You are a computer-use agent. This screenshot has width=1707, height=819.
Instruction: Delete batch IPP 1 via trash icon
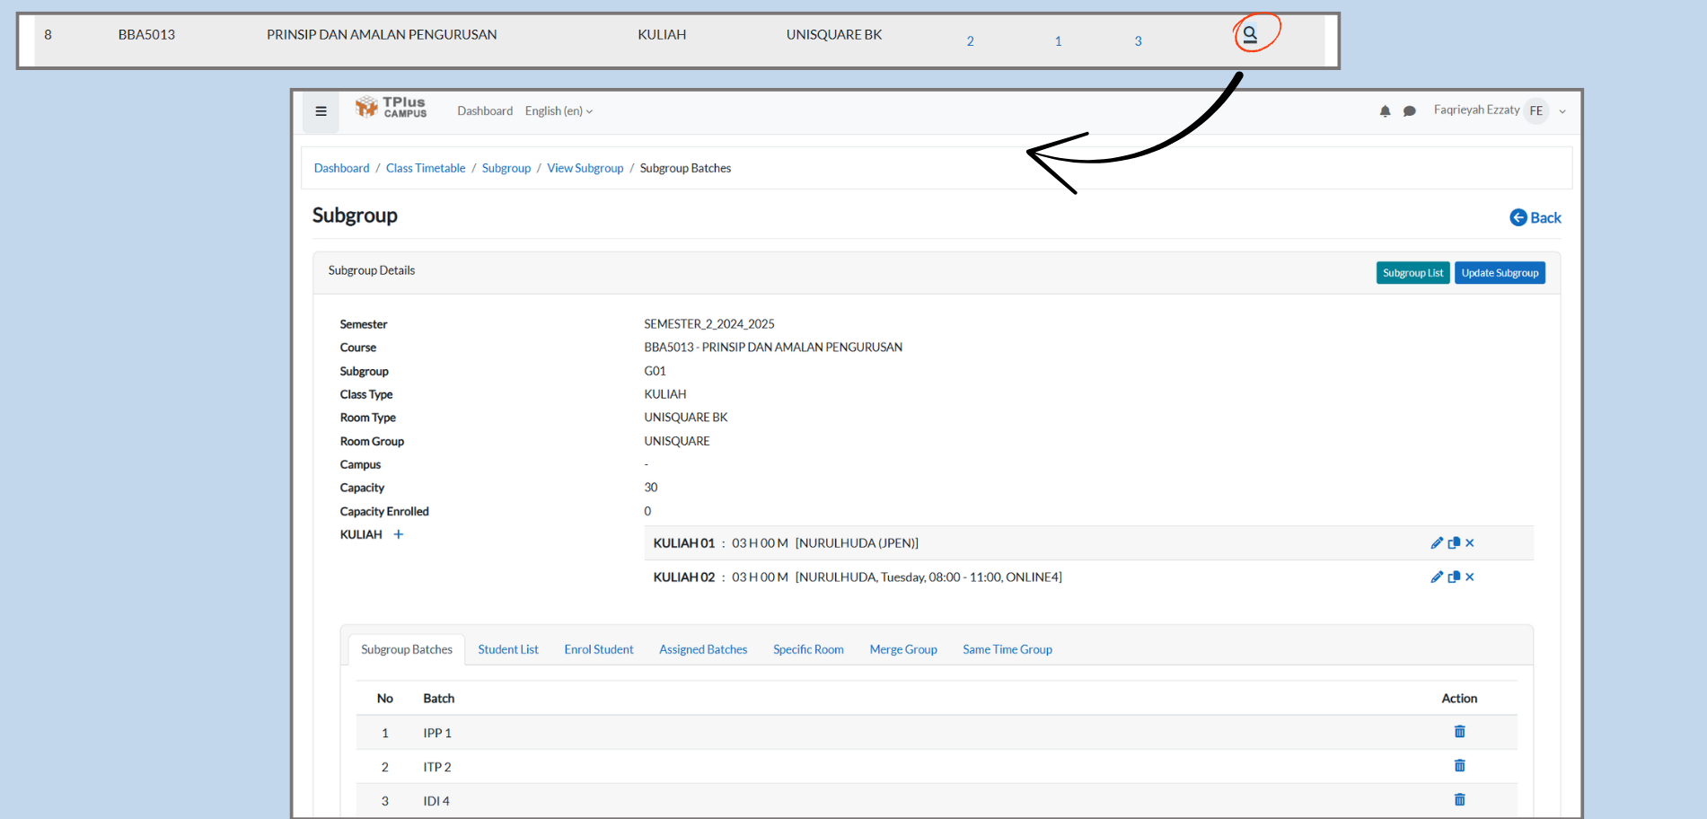[1459, 732]
